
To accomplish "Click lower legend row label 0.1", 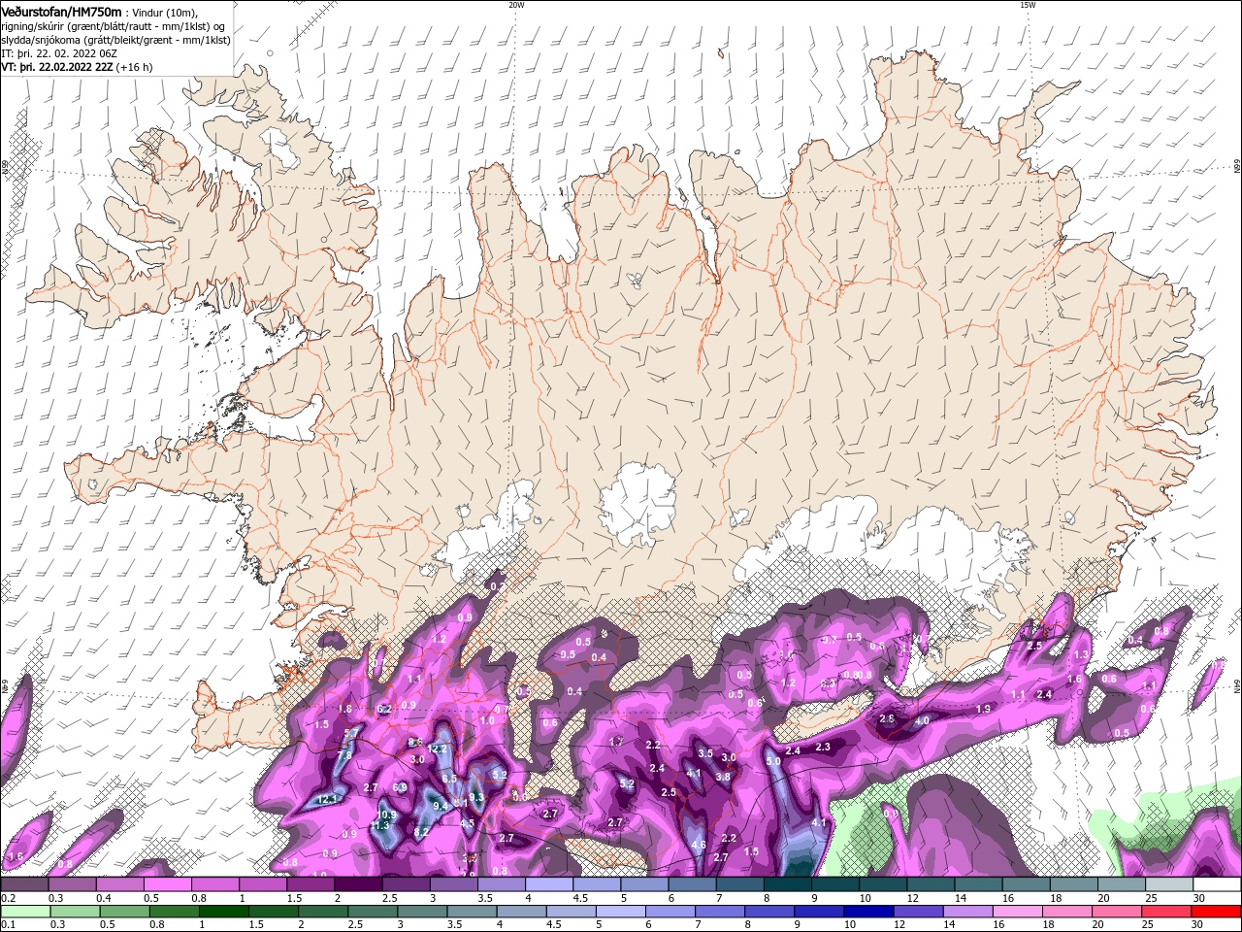I will click(x=8, y=925).
